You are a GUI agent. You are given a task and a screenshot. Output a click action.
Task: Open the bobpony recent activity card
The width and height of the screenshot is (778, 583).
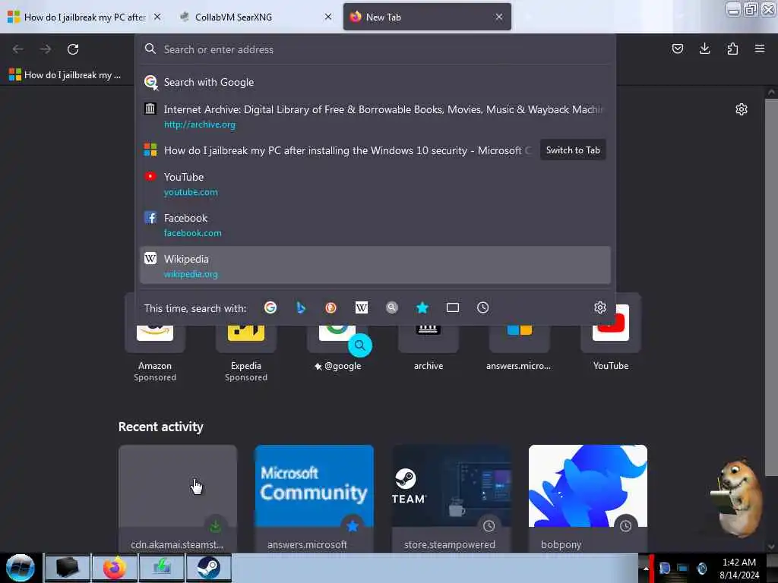[588, 499]
